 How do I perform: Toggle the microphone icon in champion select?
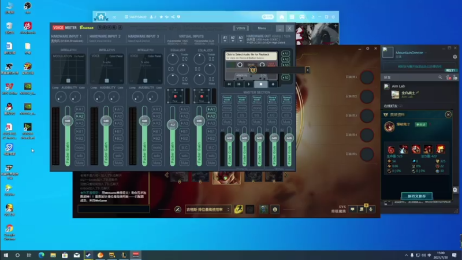point(371,209)
